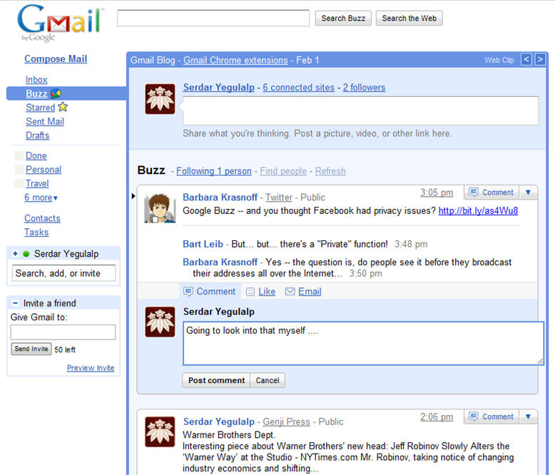Open Contacts
Viewport: 555px width, 475px height.
tap(43, 218)
